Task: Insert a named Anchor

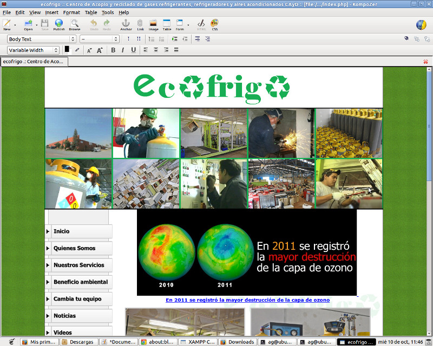Action: tap(126, 24)
